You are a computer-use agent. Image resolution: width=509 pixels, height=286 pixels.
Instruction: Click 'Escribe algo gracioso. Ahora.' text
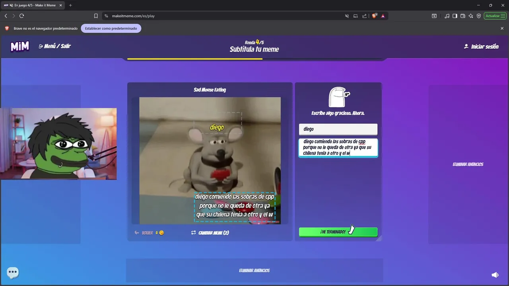[338, 113]
